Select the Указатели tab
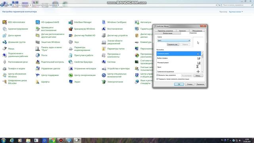Viewport: 254px width, 143px height. coord(193,33)
